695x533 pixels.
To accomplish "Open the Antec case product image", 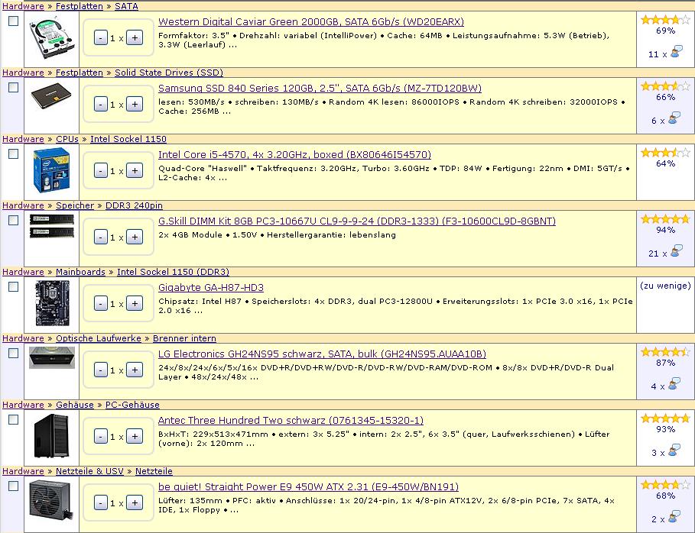I will click(51, 436).
